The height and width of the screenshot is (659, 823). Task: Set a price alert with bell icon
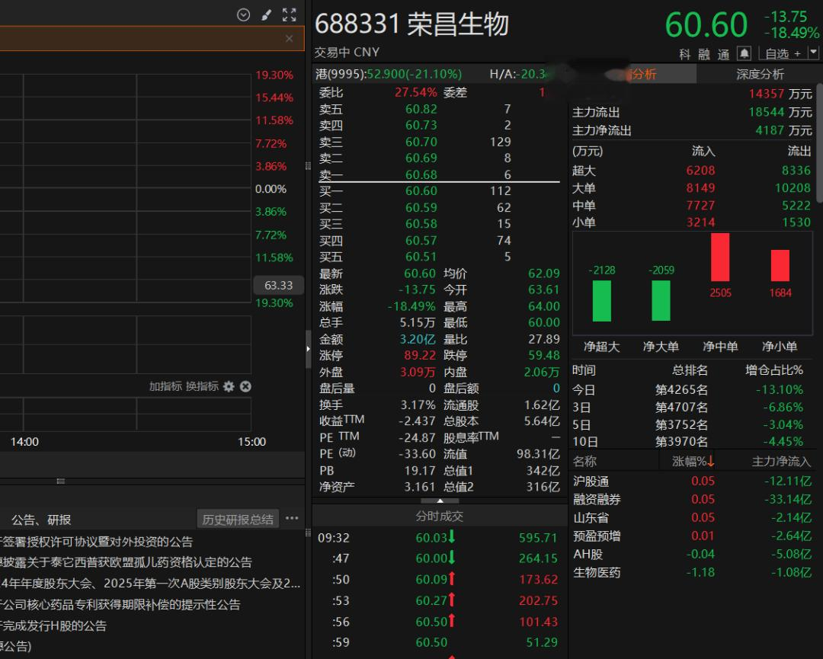pyautogui.click(x=744, y=53)
